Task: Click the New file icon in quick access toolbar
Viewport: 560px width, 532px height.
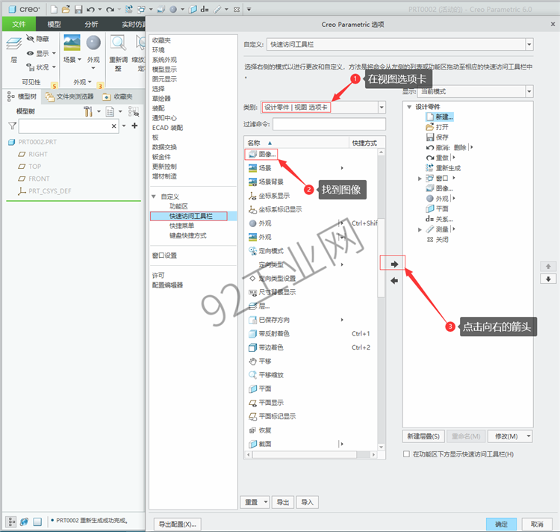Action: [54, 9]
